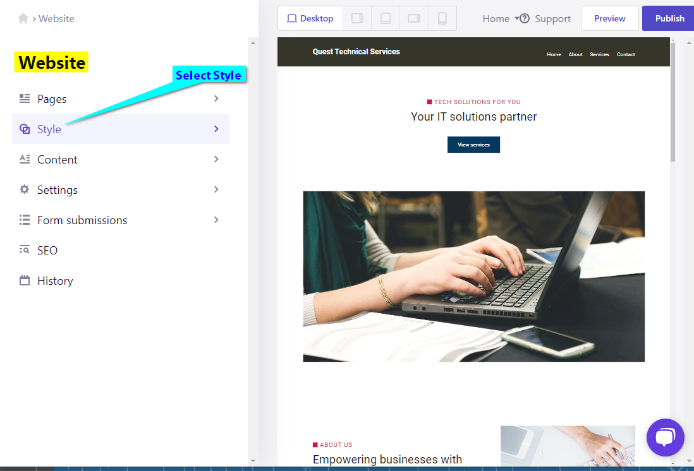
Task: Click Services in the site navigation
Action: tap(599, 54)
